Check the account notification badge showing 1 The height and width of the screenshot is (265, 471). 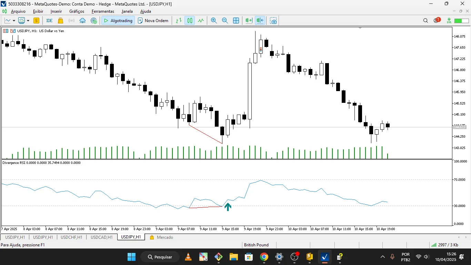[x=437, y=20]
